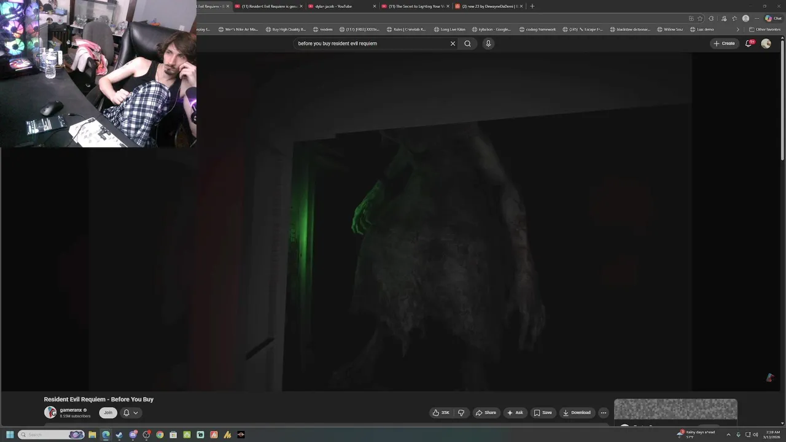Open the coding framework bookmark
Screen dimensions: 786x442
537,29
